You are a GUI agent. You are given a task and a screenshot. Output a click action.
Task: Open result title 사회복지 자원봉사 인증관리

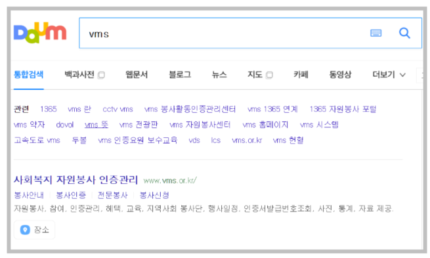(76, 180)
